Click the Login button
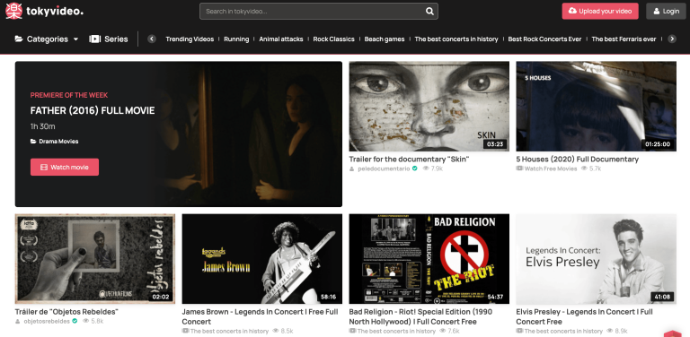This screenshot has height=337, width=690. (666, 11)
